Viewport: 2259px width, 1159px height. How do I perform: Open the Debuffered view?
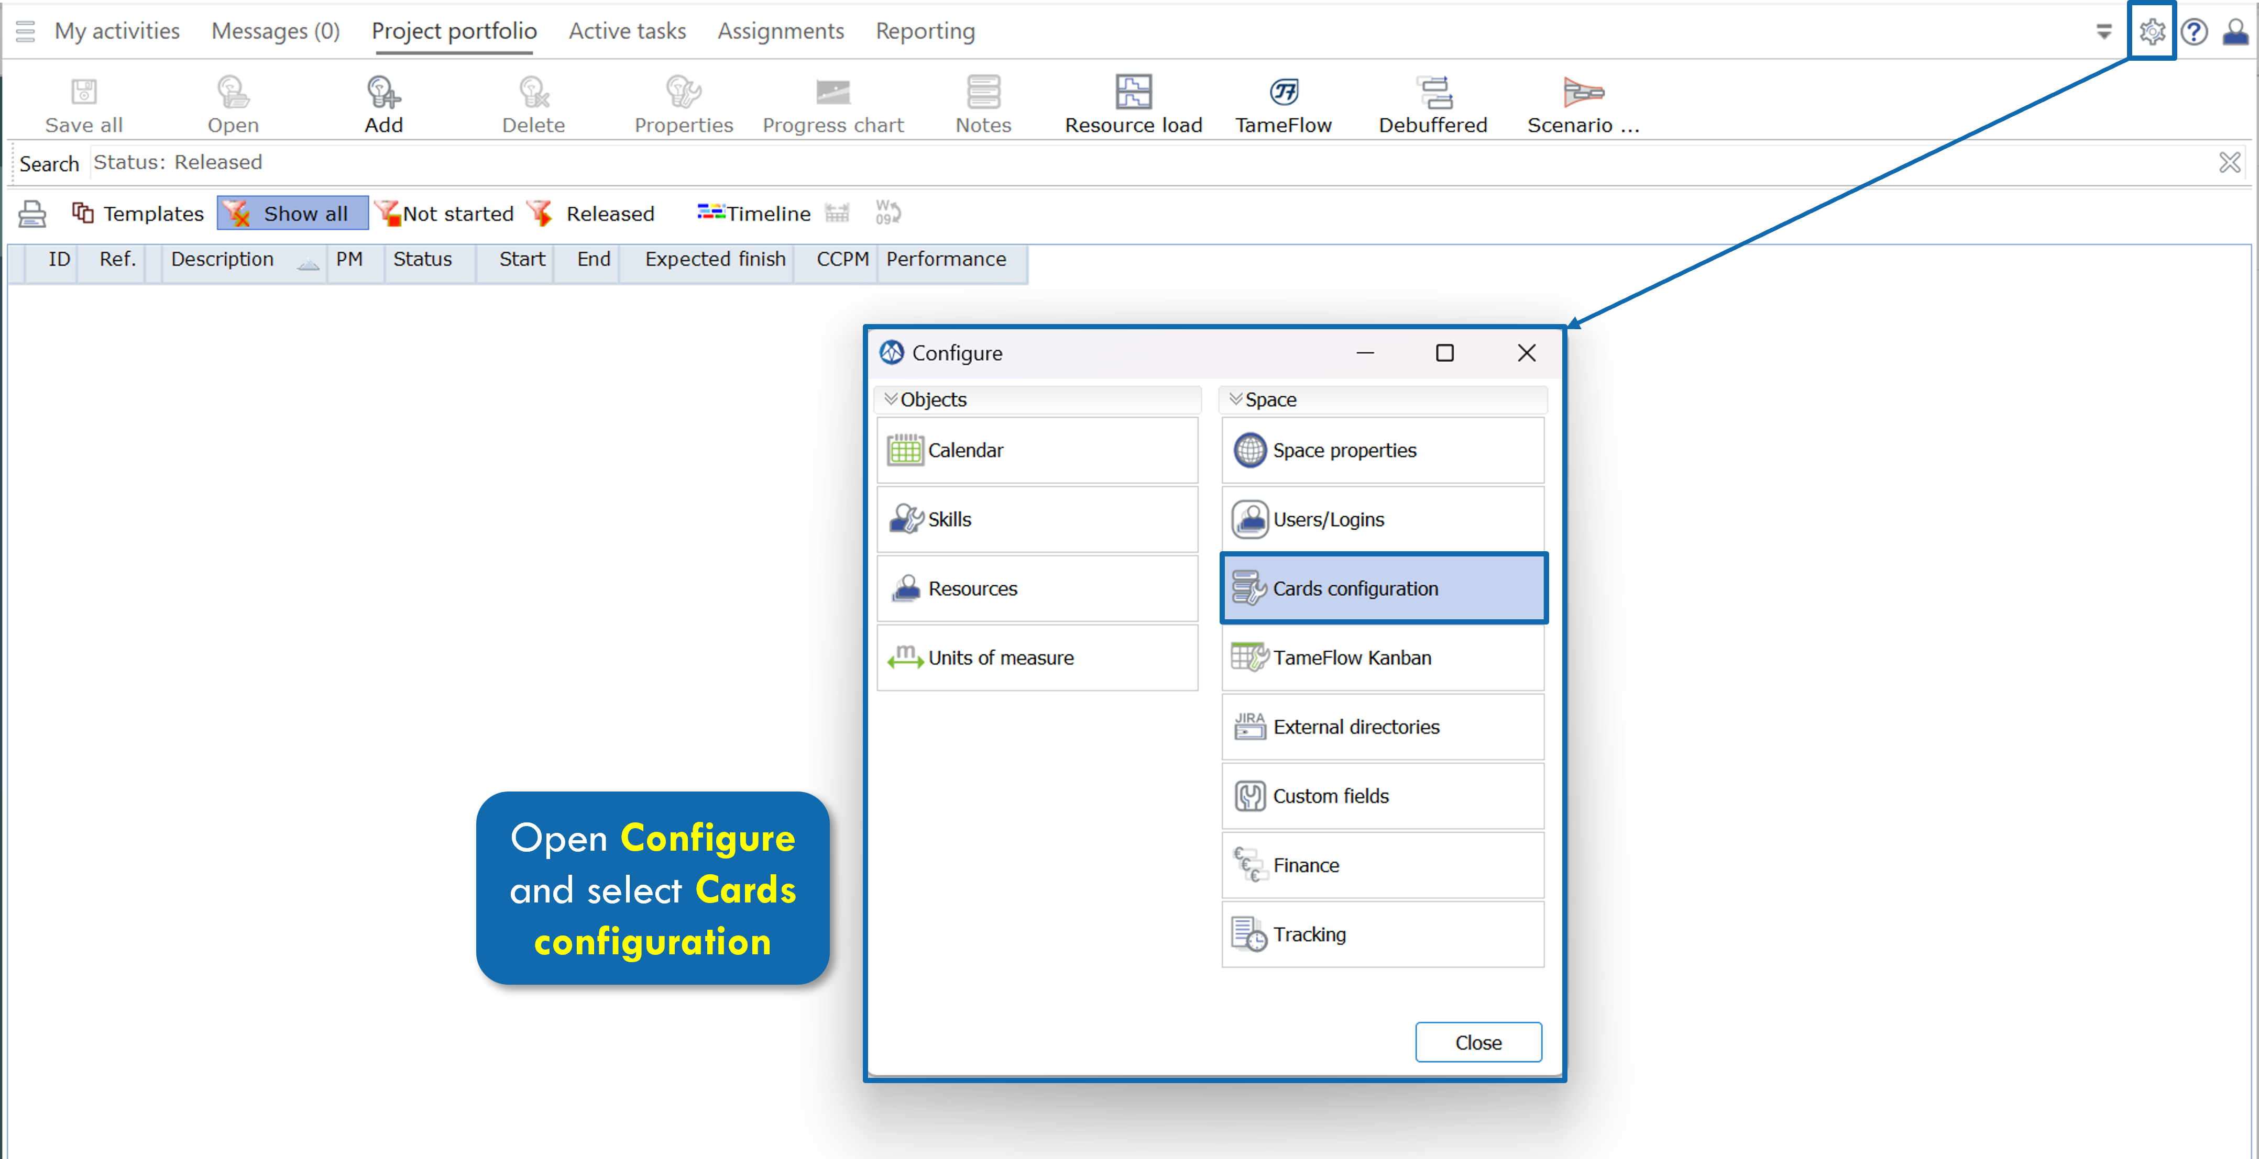(1433, 104)
